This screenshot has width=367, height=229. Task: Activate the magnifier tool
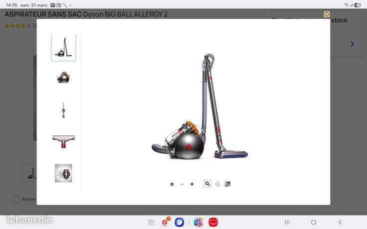point(207,184)
